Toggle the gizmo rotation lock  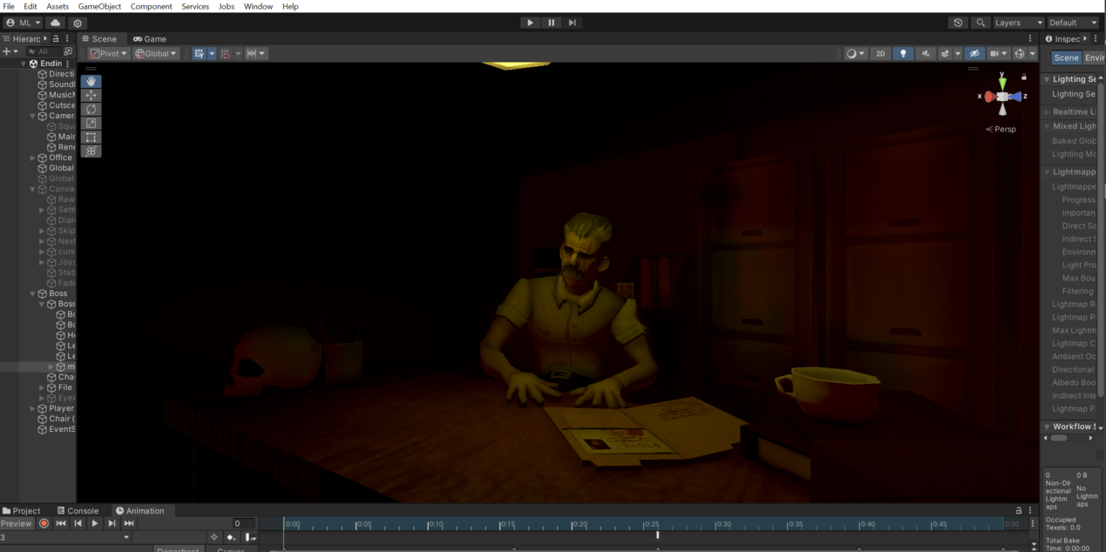[1024, 77]
